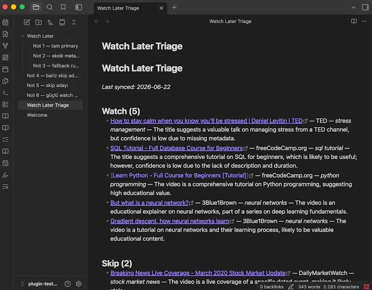
Task: Create a new folder icon
Action: coord(39,22)
